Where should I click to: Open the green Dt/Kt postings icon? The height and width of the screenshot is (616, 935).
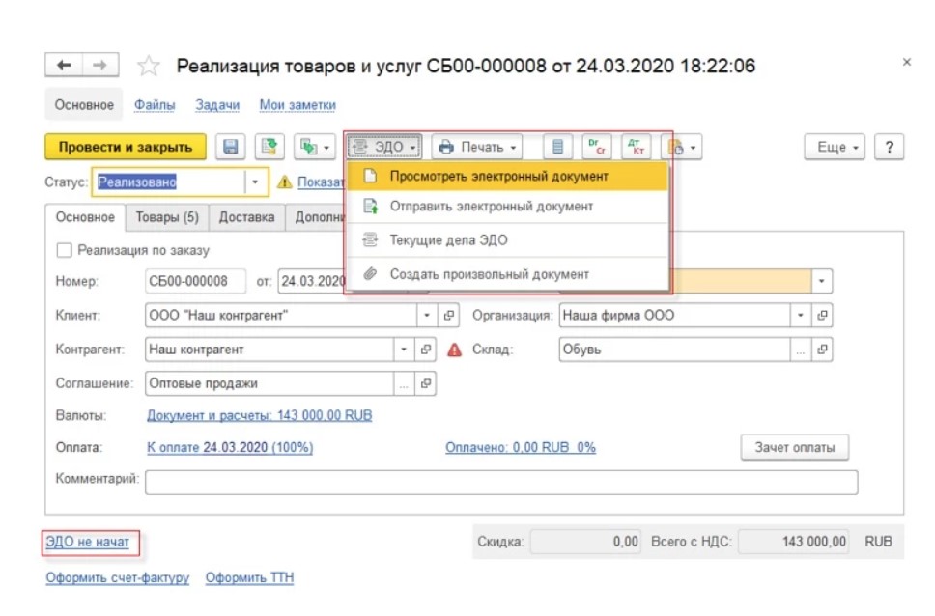pos(596,147)
